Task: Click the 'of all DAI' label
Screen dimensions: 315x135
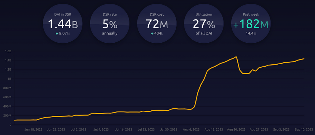Action: tap(204, 33)
